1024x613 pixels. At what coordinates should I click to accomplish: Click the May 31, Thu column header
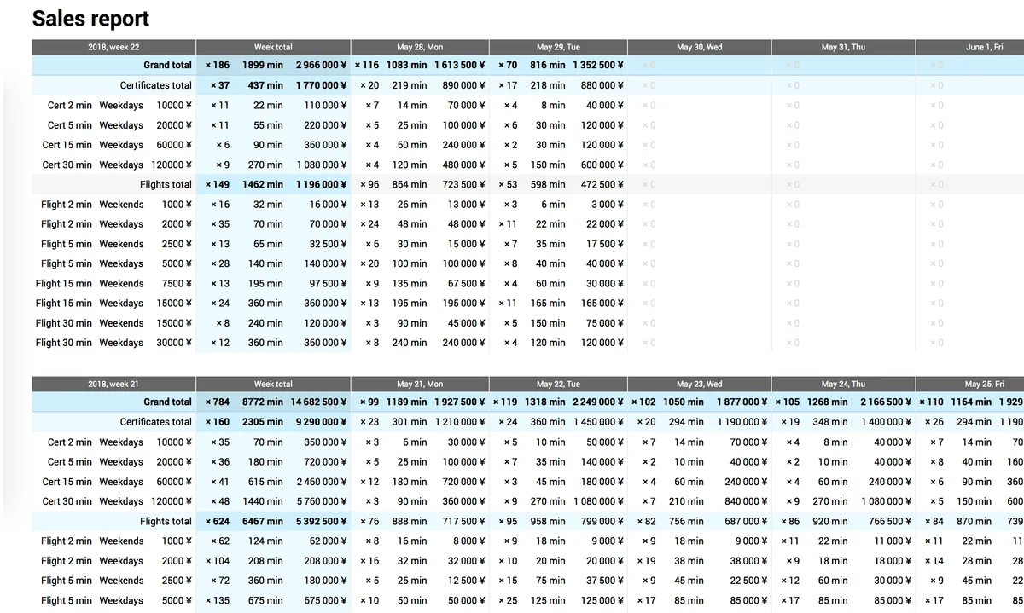point(843,47)
